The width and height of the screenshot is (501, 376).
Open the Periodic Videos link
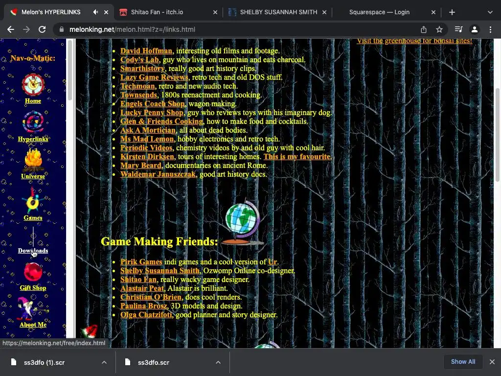146,148
